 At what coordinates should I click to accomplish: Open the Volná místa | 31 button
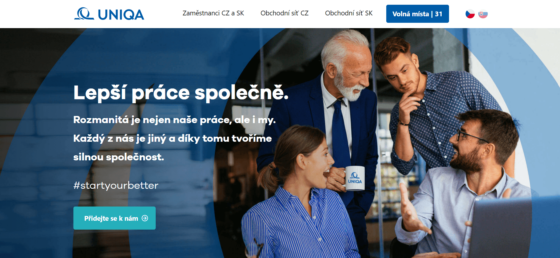[x=417, y=14]
